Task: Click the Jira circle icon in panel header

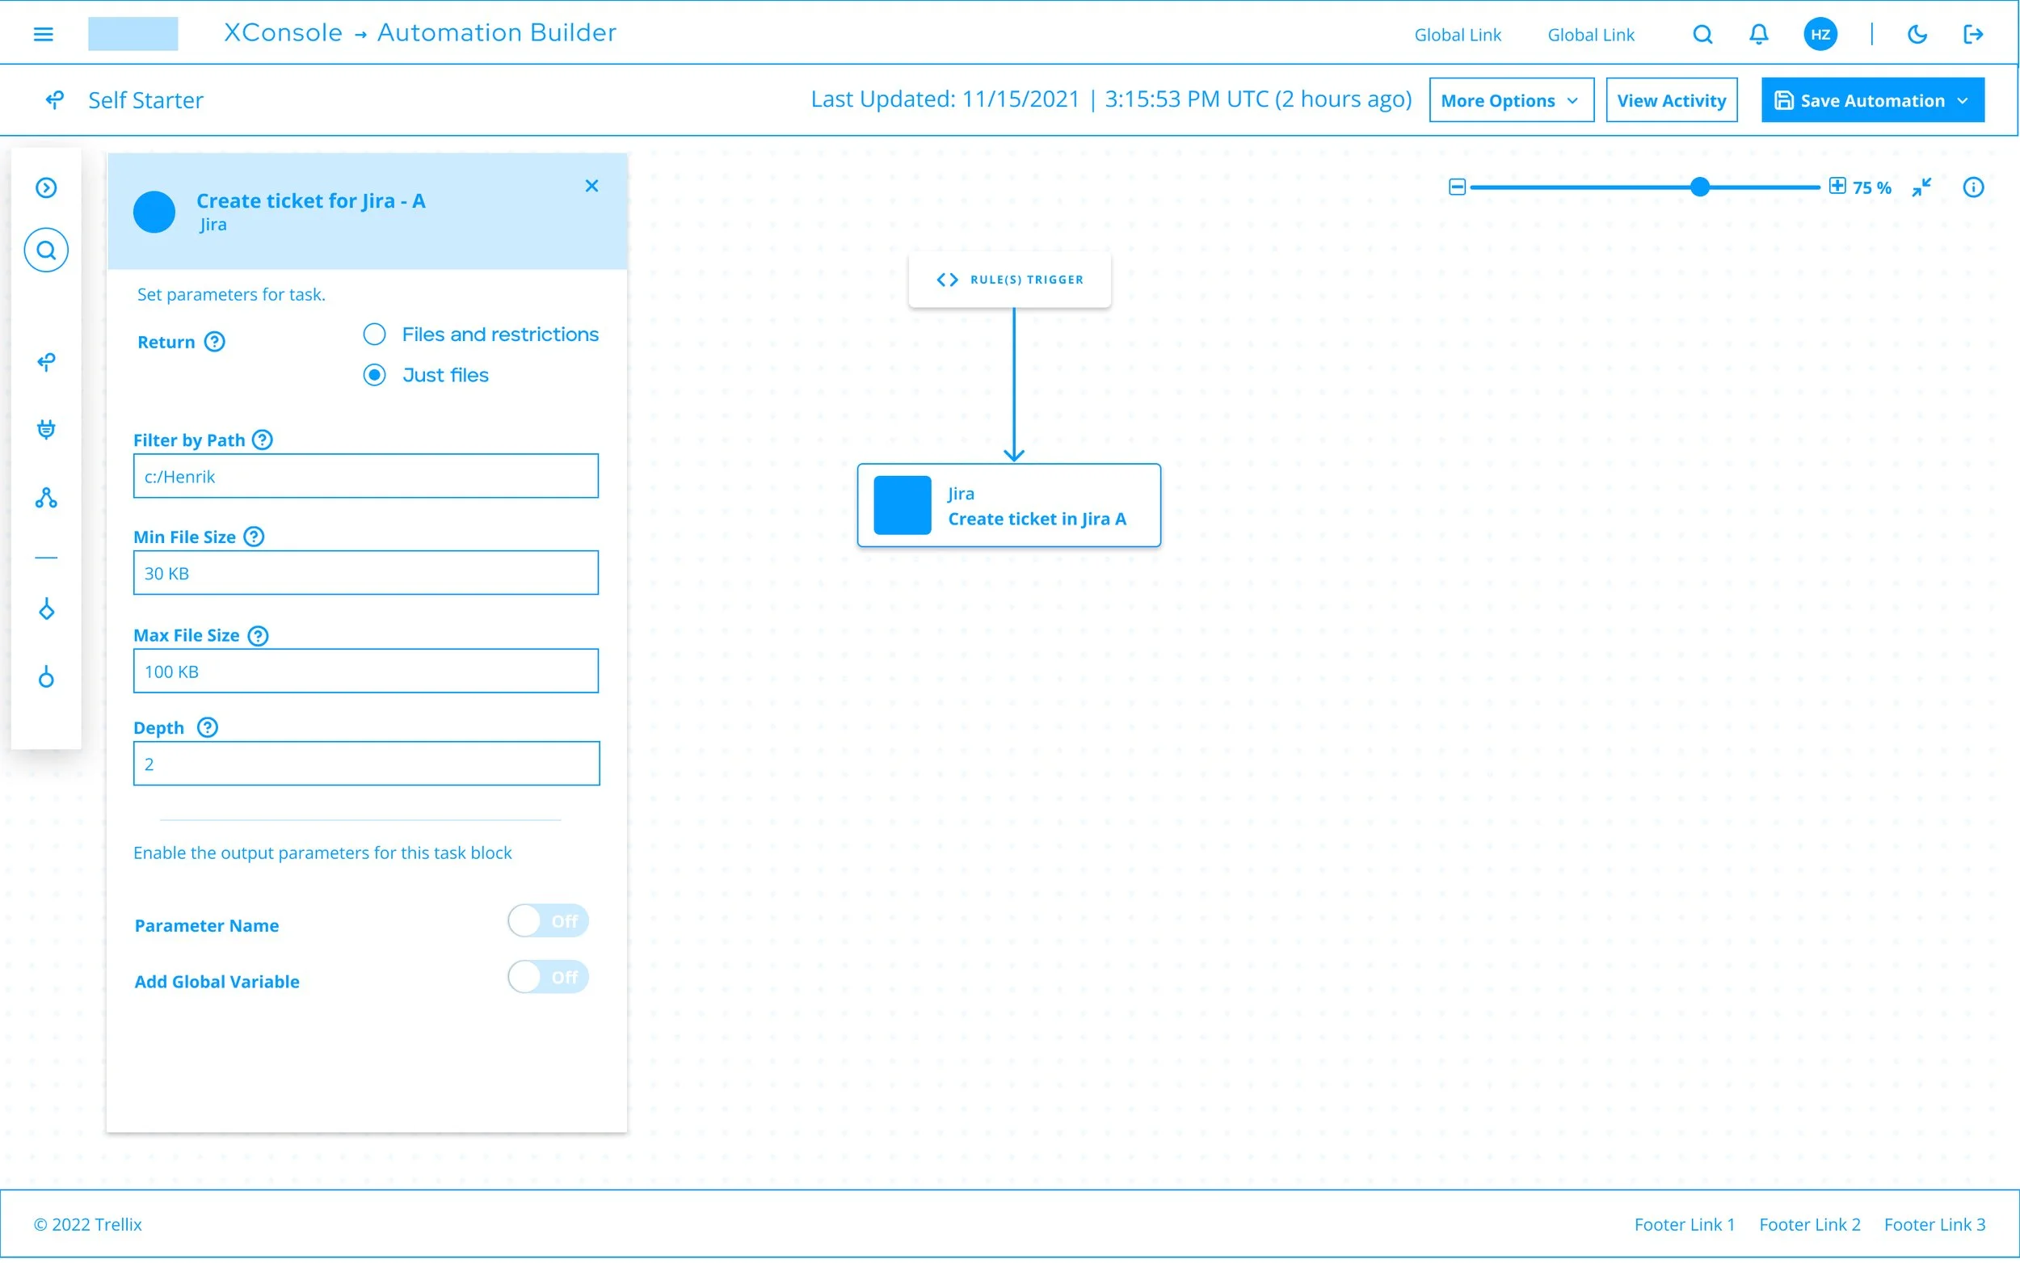Action: (154, 212)
